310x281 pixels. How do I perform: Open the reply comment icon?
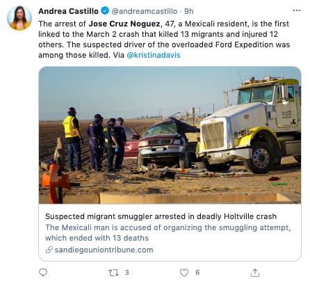pyautogui.click(x=43, y=273)
